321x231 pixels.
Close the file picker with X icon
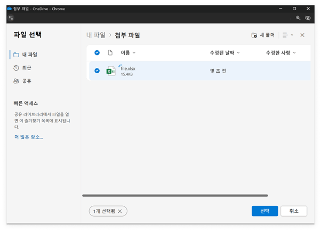(x=302, y=35)
